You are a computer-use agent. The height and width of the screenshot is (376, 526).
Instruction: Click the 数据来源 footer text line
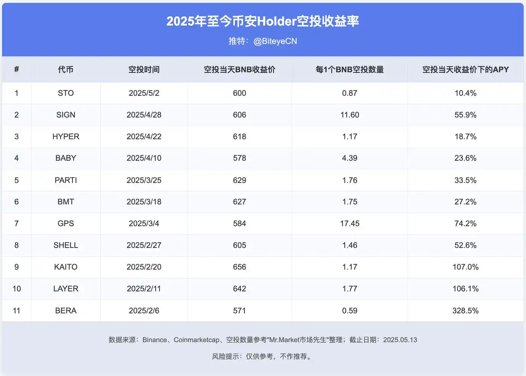tap(263, 340)
